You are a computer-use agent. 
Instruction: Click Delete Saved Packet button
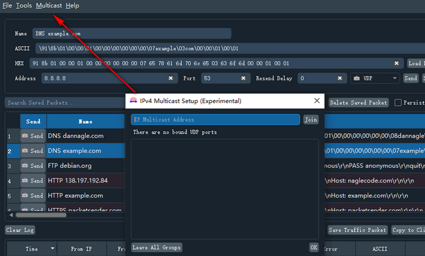(358, 103)
